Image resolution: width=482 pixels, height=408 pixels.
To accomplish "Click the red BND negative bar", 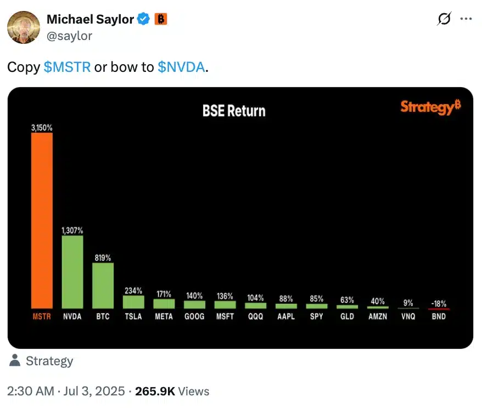I will (439, 309).
